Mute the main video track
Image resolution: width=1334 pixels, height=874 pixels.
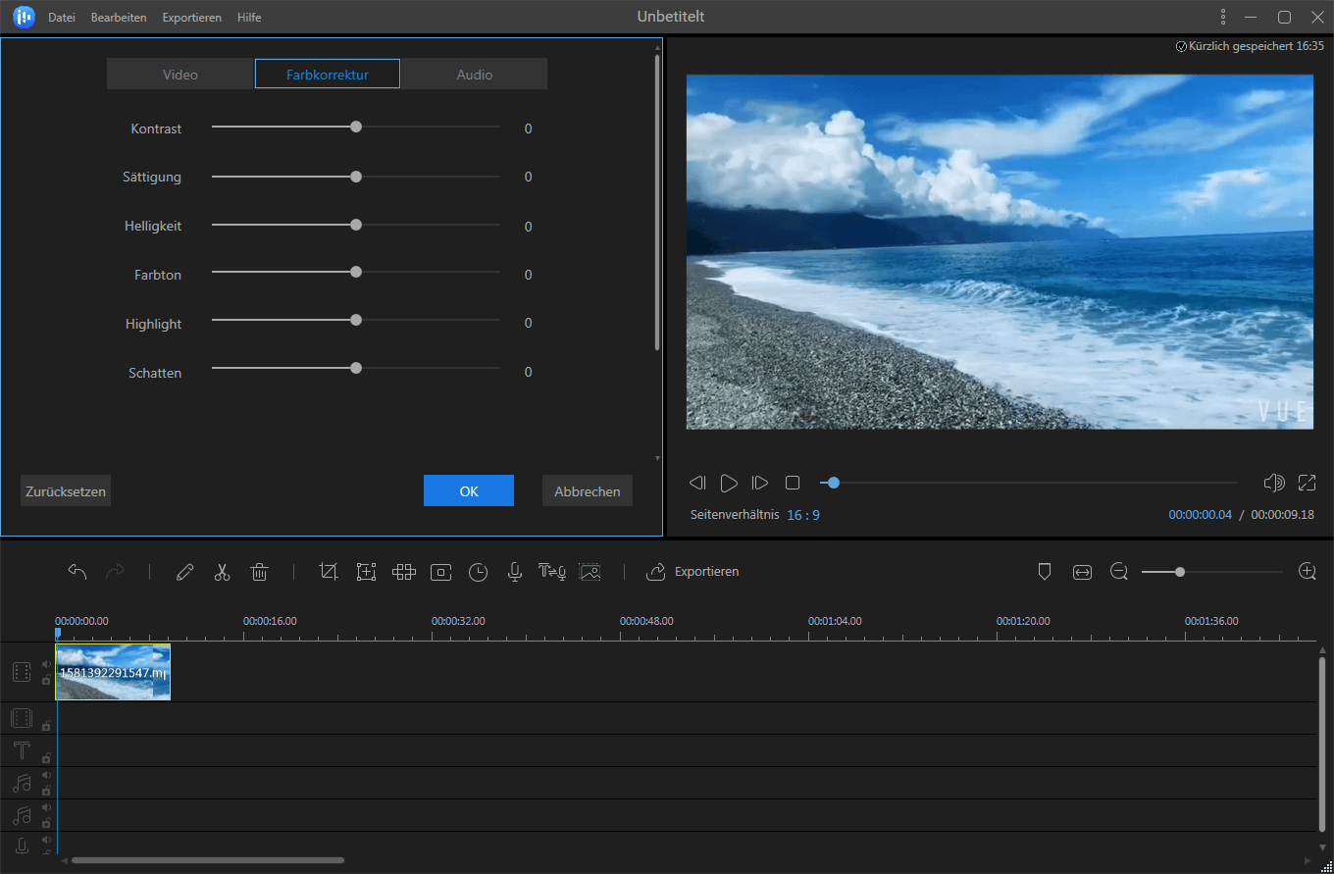[x=46, y=664]
